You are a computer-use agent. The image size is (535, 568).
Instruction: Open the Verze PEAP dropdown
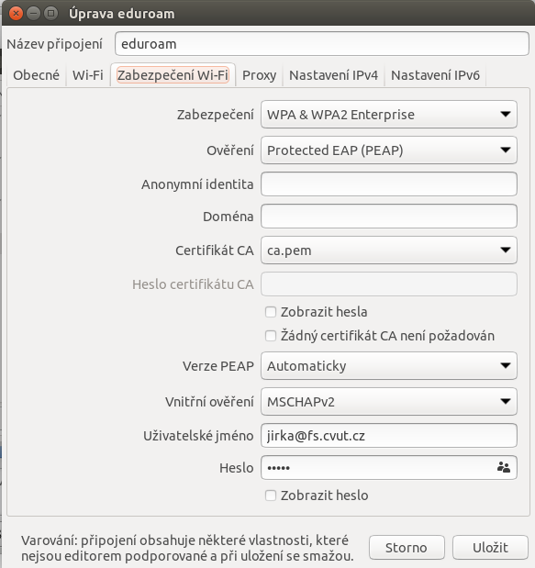389,366
